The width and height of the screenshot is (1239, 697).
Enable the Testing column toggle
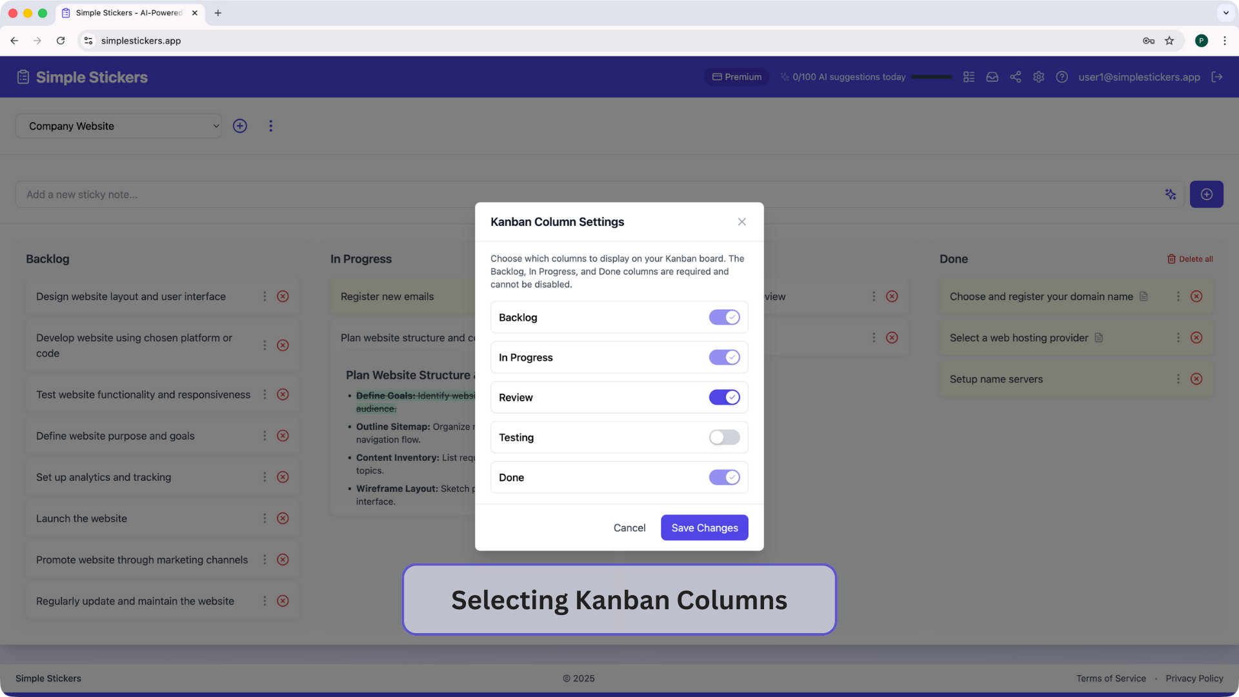click(x=724, y=437)
